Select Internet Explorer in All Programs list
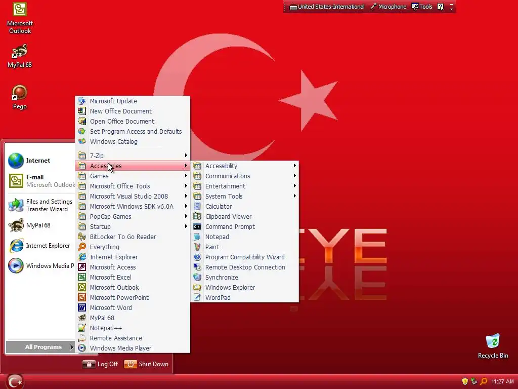The height and width of the screenshot is (389, 518). (x=133, y=257)
